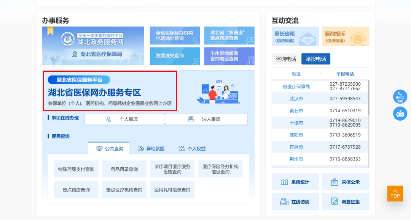Close the floating sidebar with small X
Screen dimensions: 411x220
400,85
